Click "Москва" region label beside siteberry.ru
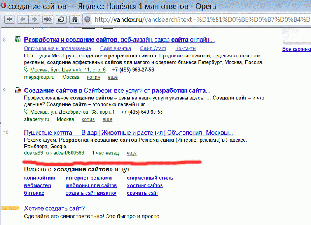The image size is (311, 225). (x=65, y=119)
